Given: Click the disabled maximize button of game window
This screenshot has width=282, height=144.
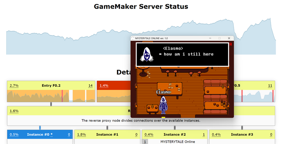Looking at the screenshot, I should pos(219,38).
